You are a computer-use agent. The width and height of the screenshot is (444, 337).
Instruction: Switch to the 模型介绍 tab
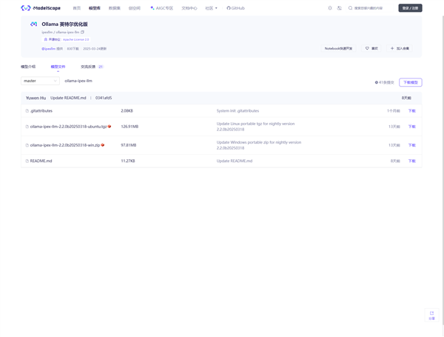click(x=28, y=67)
